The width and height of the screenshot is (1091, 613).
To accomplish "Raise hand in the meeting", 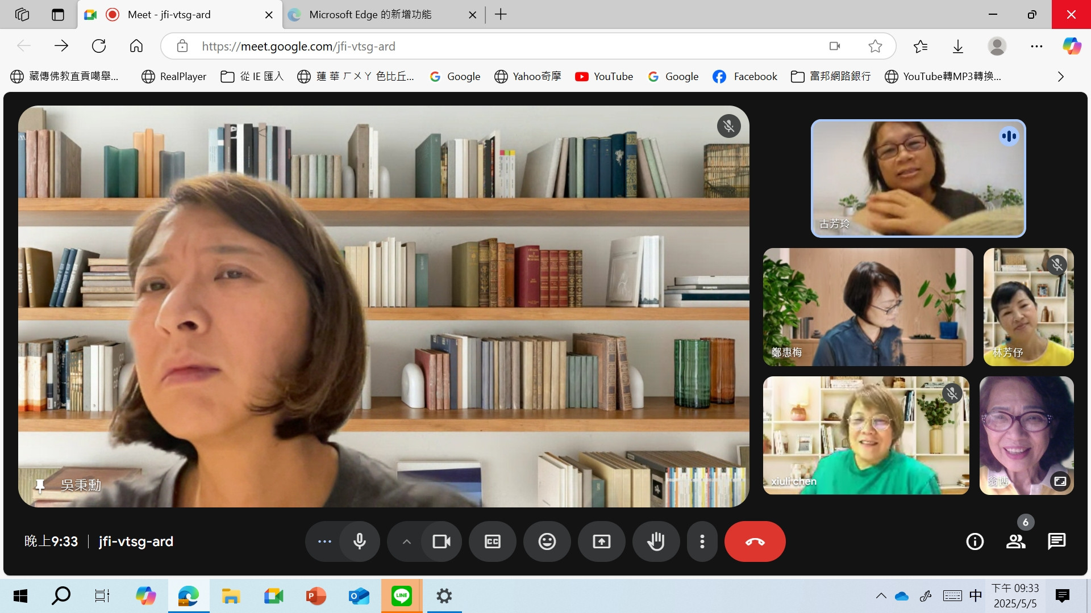I will pyautogui.click(x=656, y=541).
